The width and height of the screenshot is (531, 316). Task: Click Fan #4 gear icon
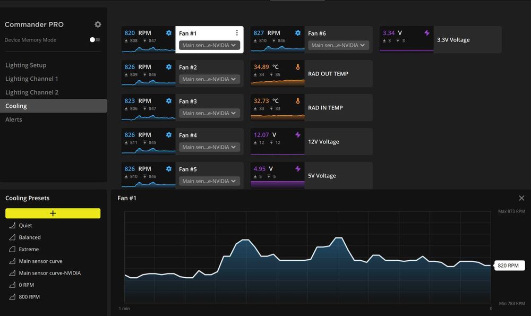[169, 134]
